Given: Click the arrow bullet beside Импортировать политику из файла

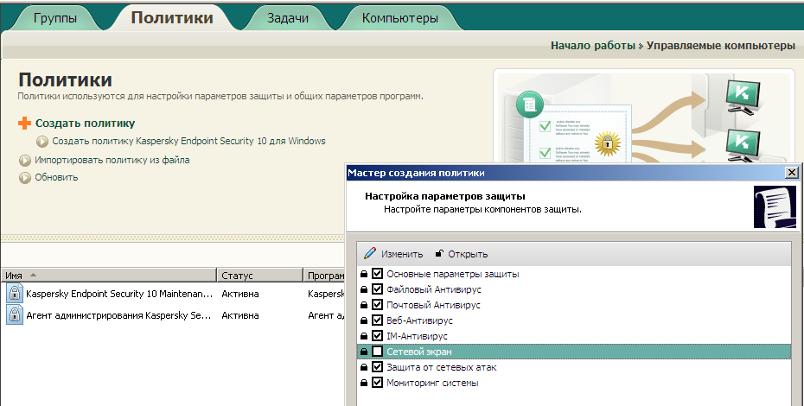Looking at the screenshot, I should [x=25, y=161].
